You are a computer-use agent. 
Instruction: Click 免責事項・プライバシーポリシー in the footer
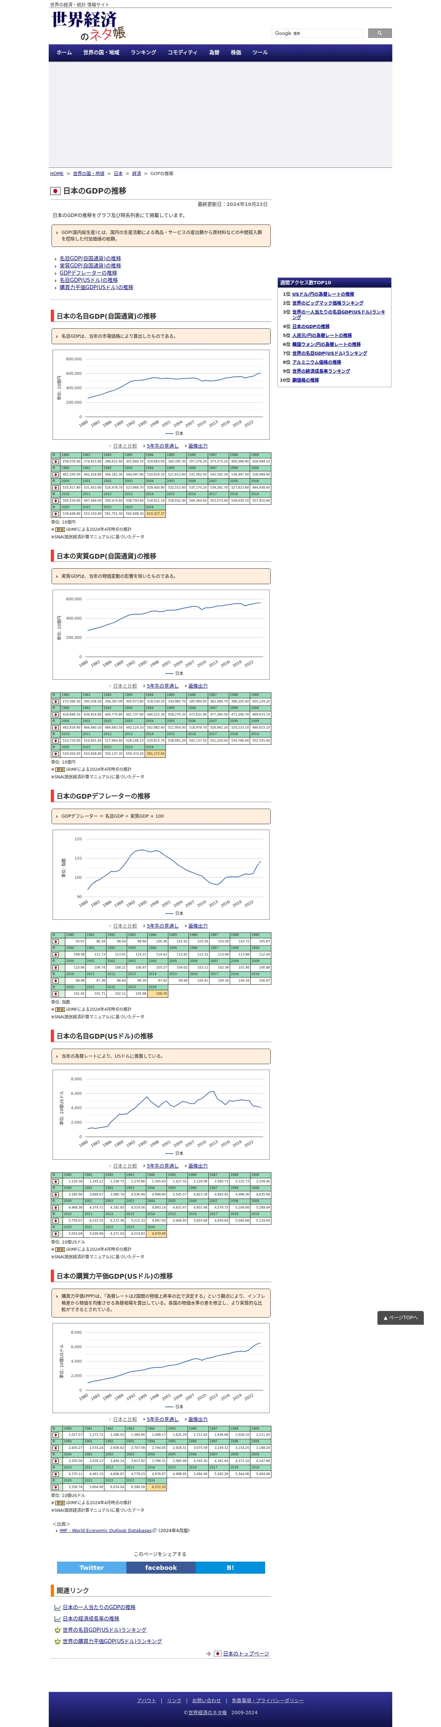pos(268,1700)
